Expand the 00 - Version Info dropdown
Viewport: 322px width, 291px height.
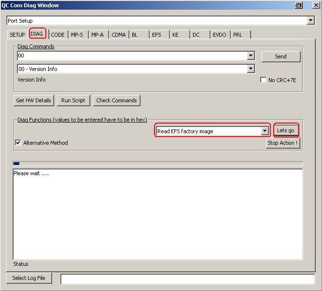pos(251,69)
